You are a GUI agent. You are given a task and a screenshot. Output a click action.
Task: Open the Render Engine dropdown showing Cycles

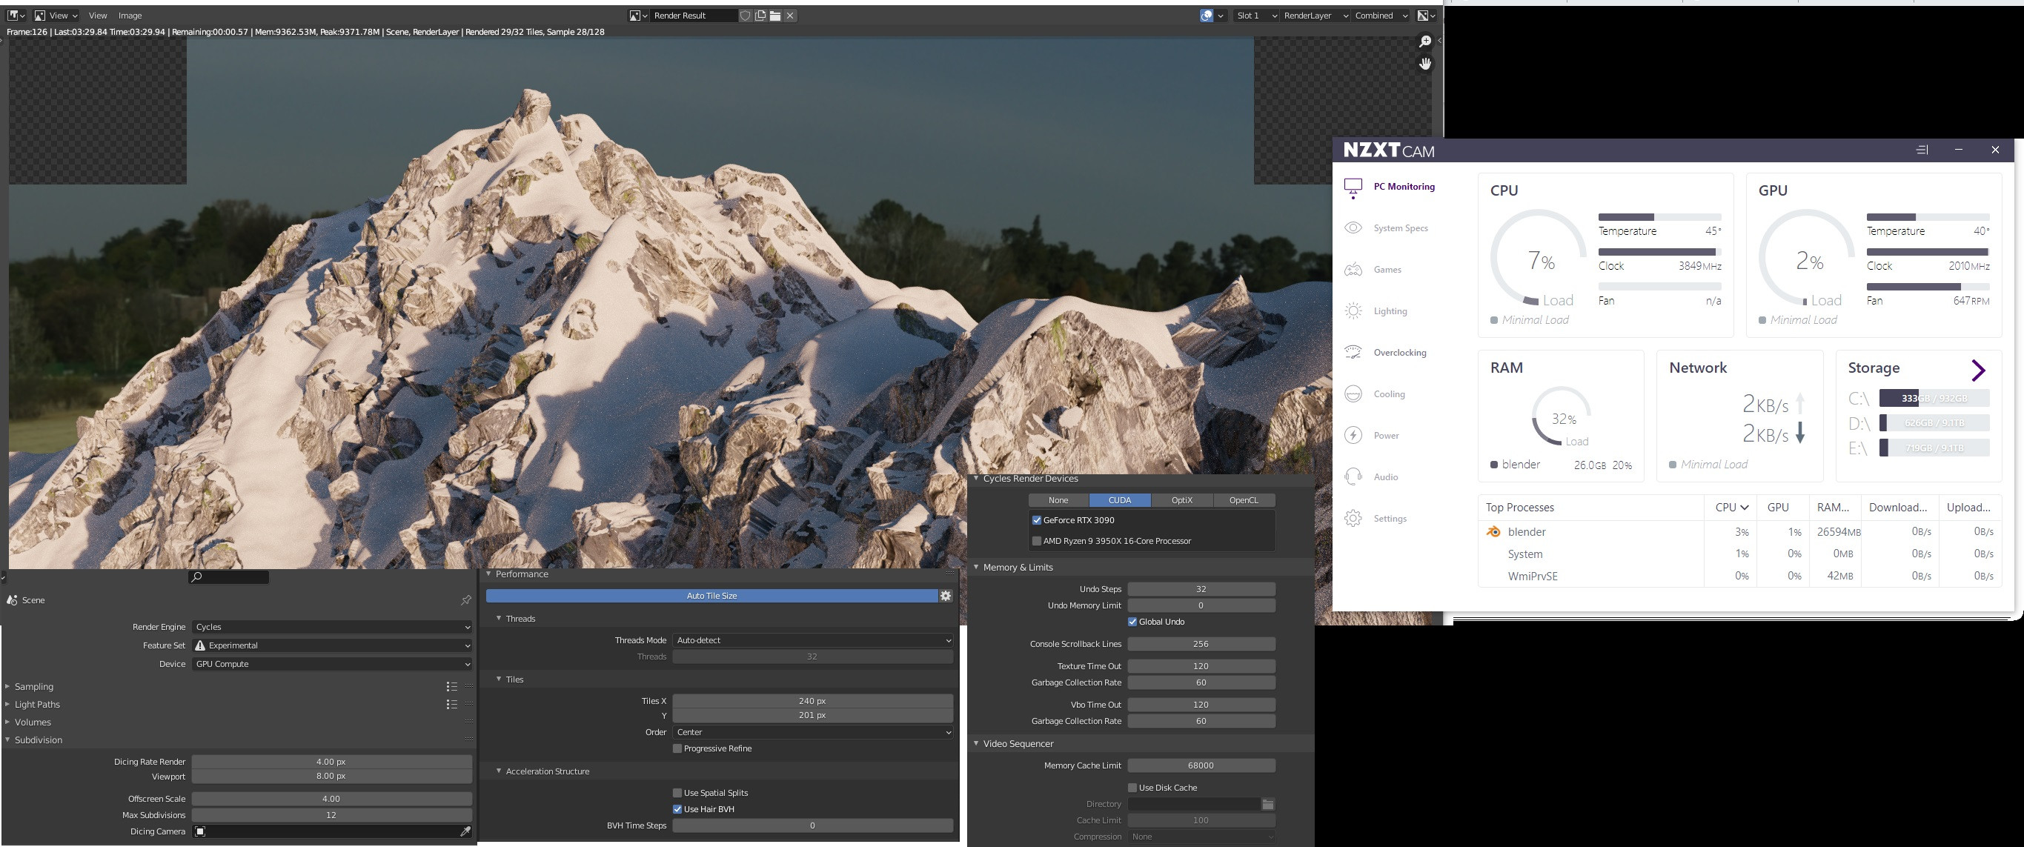tap(331, 626)
